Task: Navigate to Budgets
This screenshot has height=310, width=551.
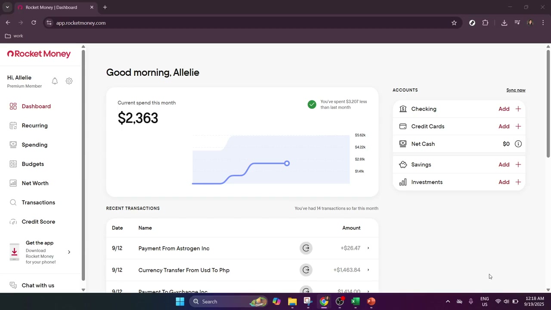Action: click(x=33, y=164)
